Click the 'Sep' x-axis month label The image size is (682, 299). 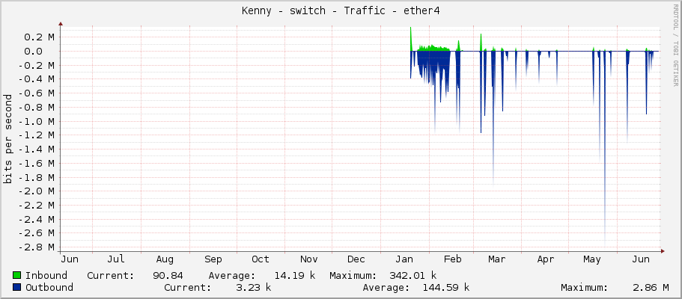coord(213,259)
